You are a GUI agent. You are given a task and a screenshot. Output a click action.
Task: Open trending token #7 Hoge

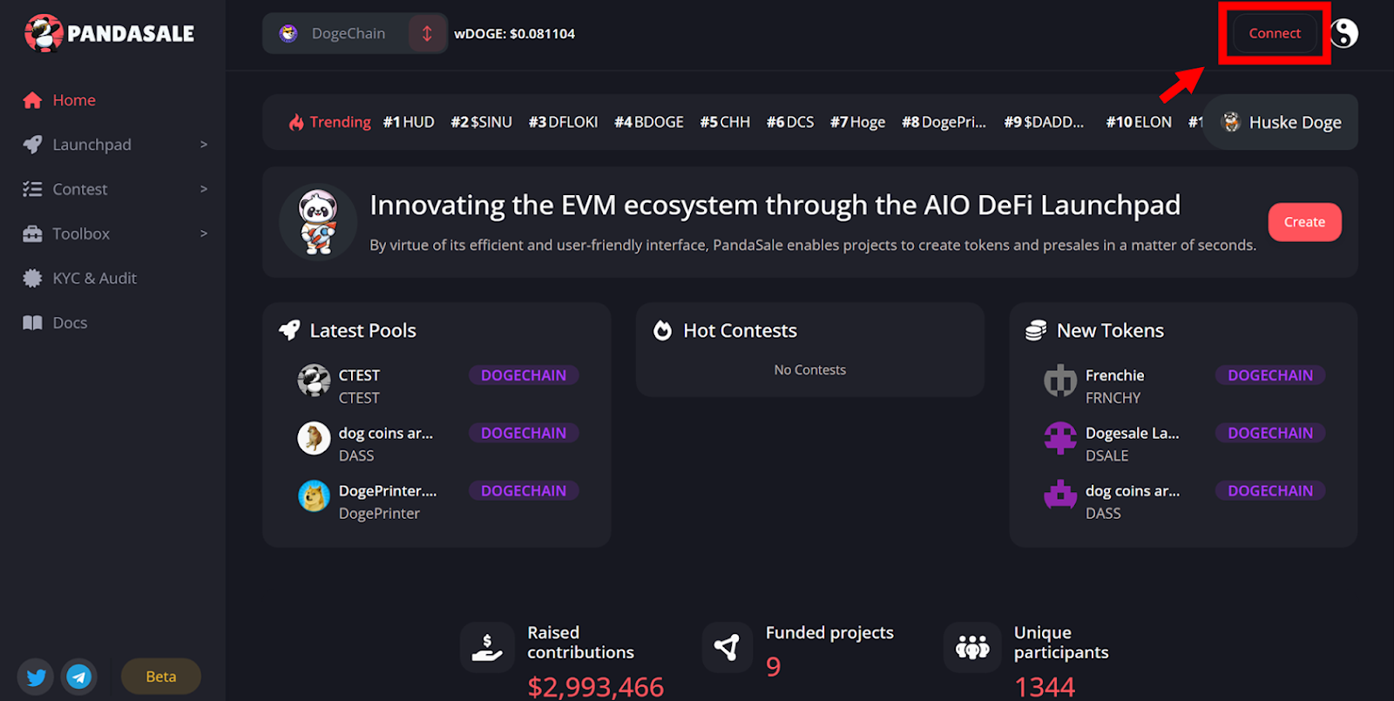click(857, 122)
